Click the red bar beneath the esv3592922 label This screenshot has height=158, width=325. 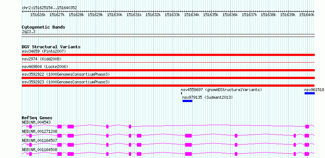pyautogui.click(x=168, y=78)
